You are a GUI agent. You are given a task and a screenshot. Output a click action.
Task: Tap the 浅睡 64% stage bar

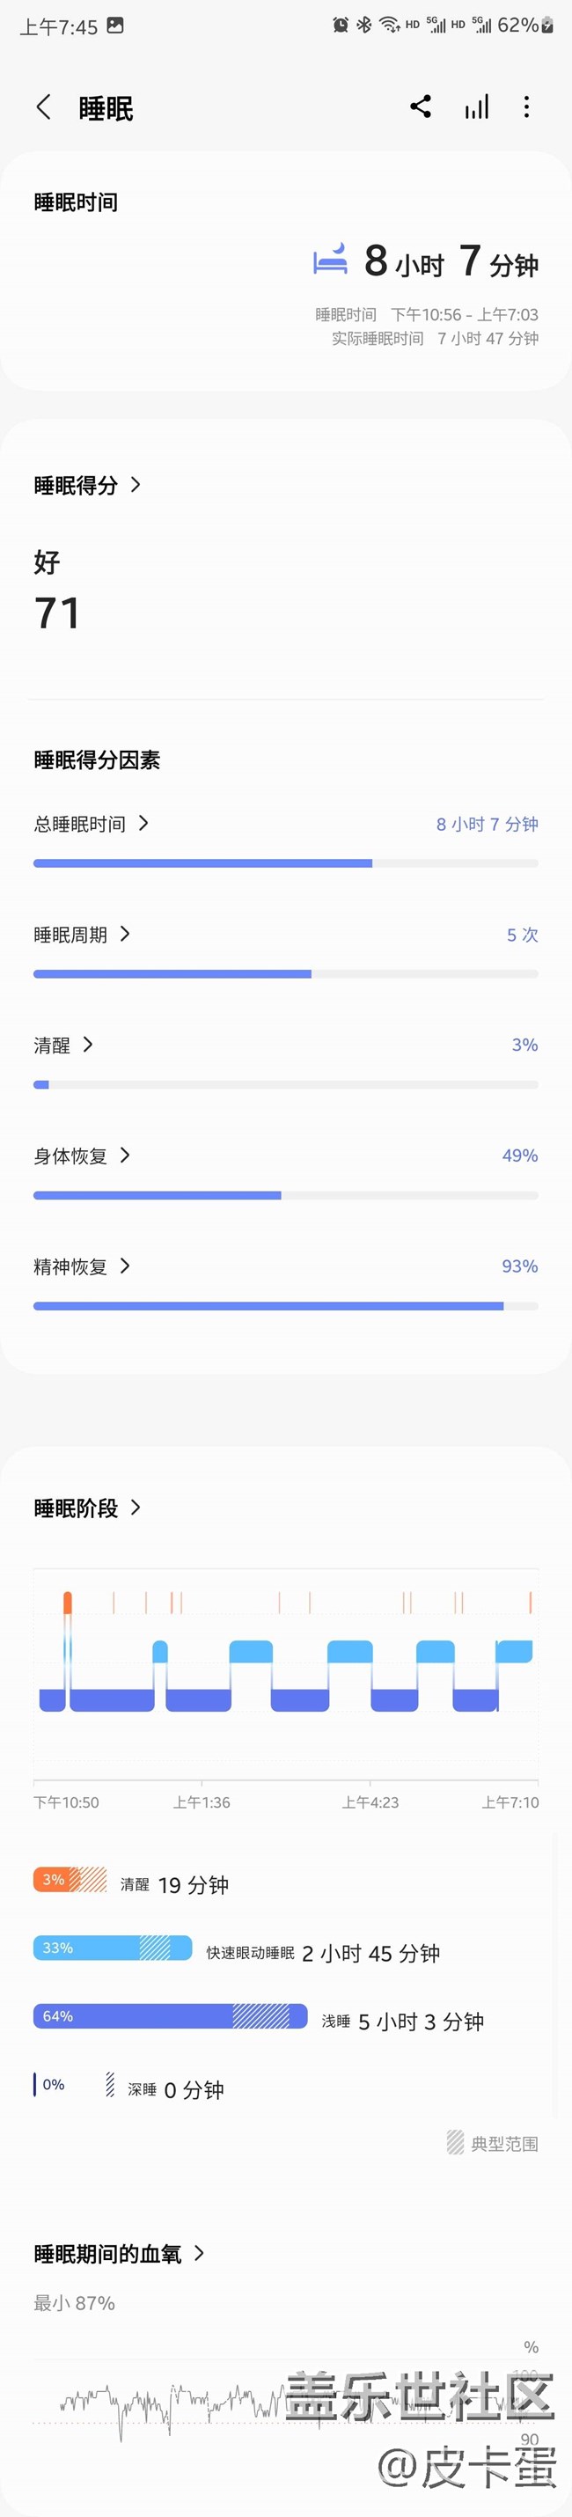[170, 2015]
